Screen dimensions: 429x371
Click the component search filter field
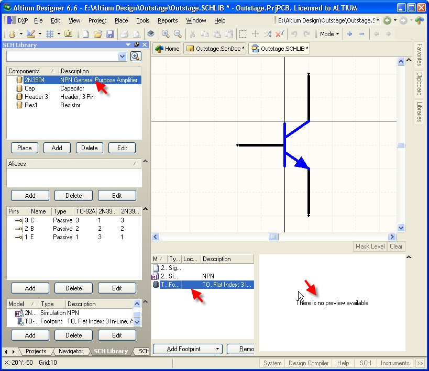67,57
